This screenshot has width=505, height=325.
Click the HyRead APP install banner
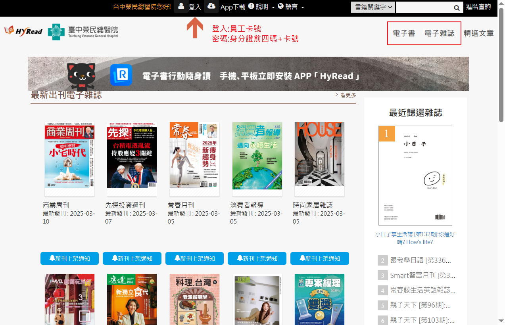coord(248,74)
